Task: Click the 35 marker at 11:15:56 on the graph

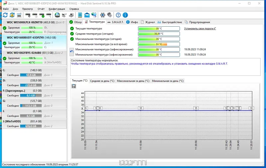Action: (141, 108)
